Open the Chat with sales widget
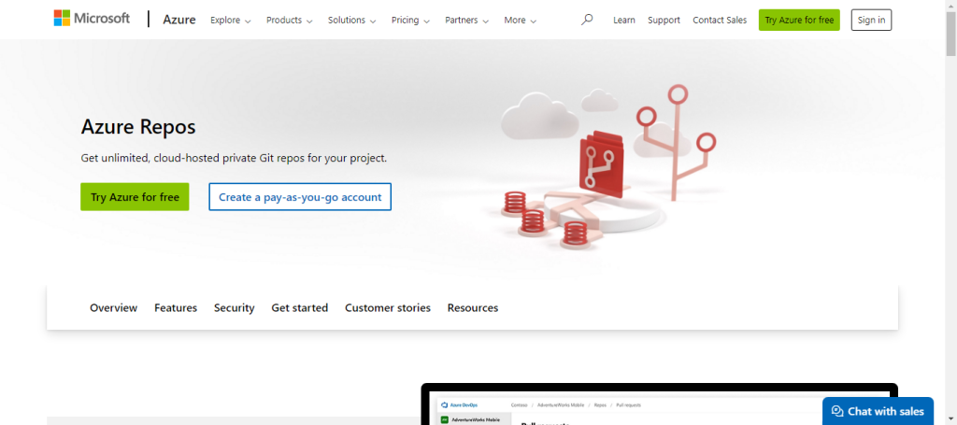This screenshot has width=957, height=425. click(x=878, y=411)
